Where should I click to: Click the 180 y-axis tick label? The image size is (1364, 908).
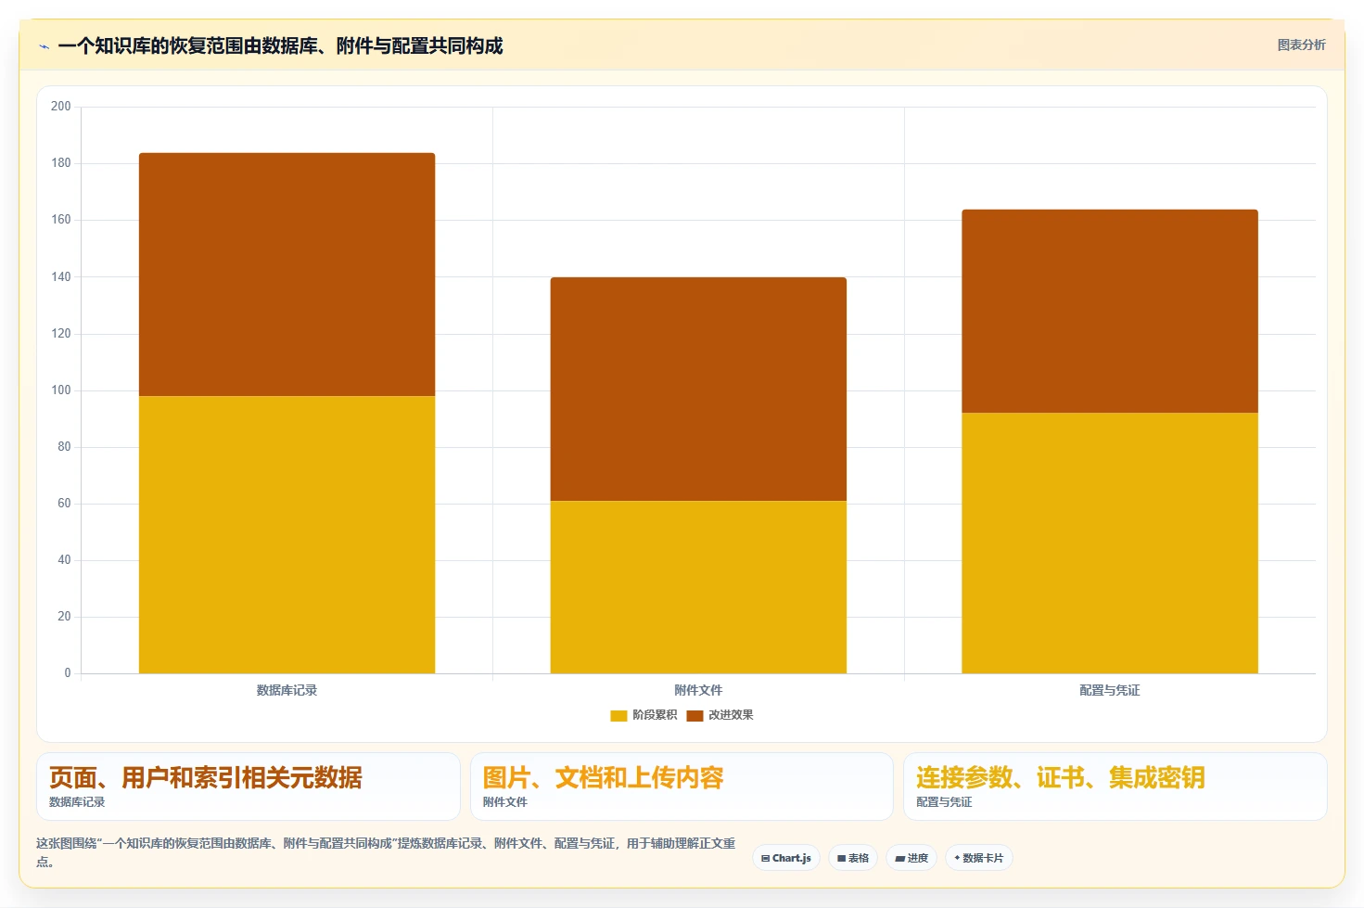61,162
